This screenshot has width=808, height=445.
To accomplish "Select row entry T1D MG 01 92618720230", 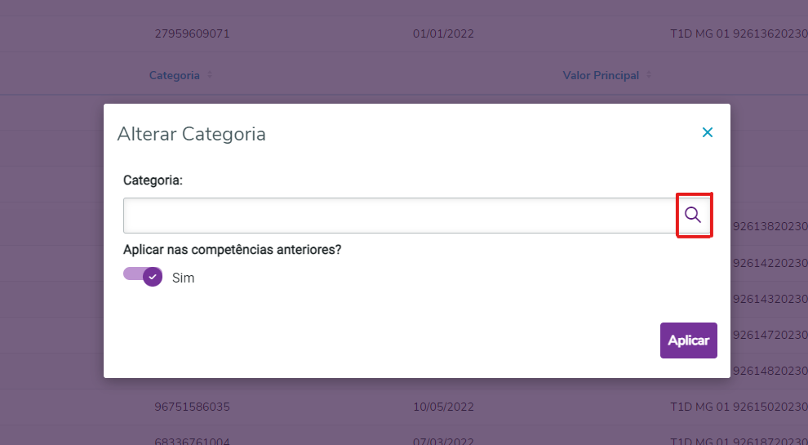I will (x=739, y=438).
